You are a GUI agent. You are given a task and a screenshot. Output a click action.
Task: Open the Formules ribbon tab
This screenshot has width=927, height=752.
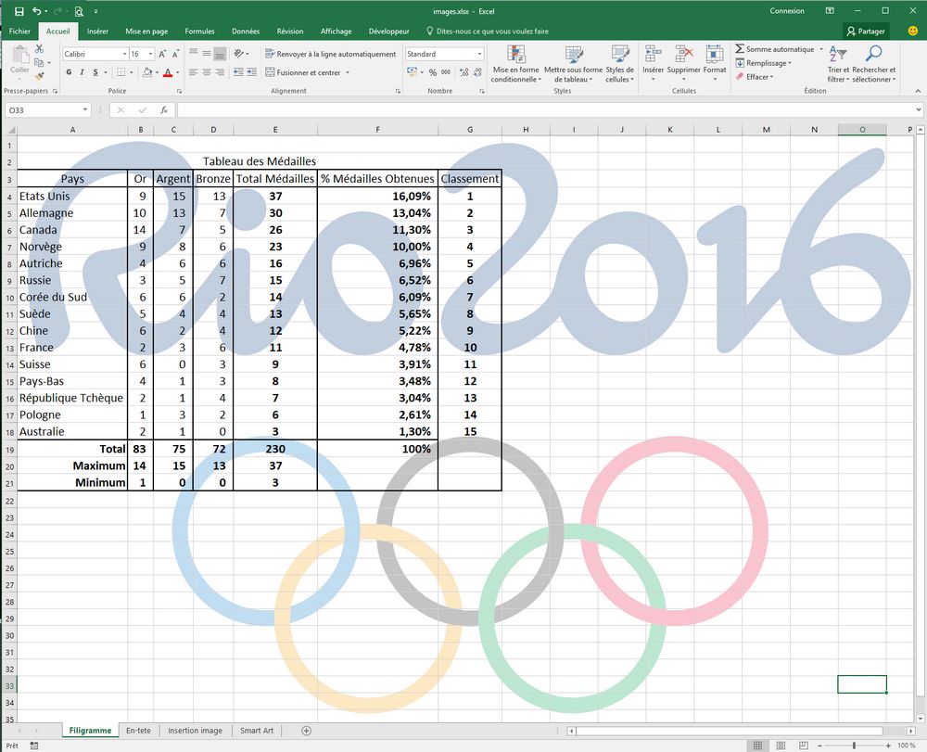199,32
